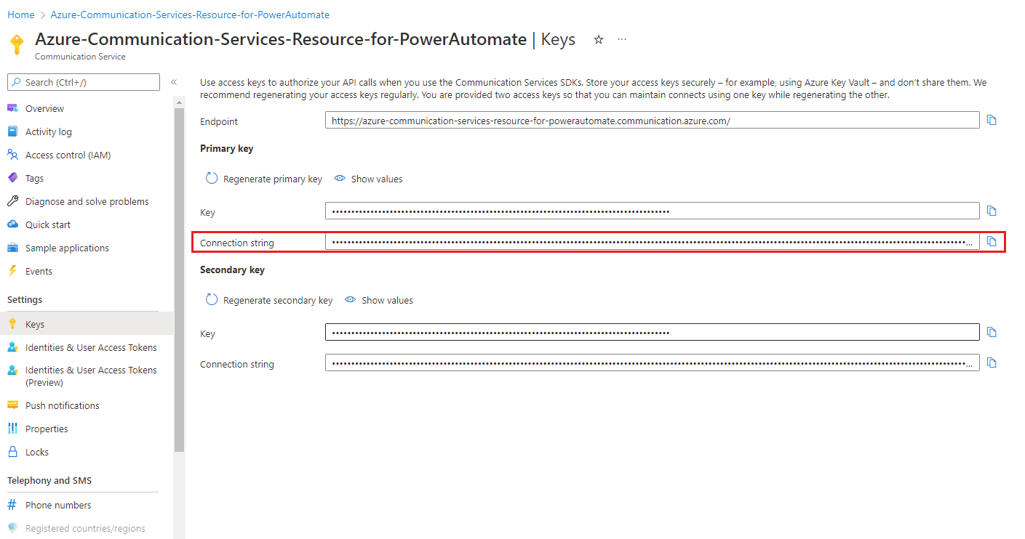Click the Quick start cloud icon
Screen dimensions: 1025x539
pyautogui.click(x=12, y=224)
